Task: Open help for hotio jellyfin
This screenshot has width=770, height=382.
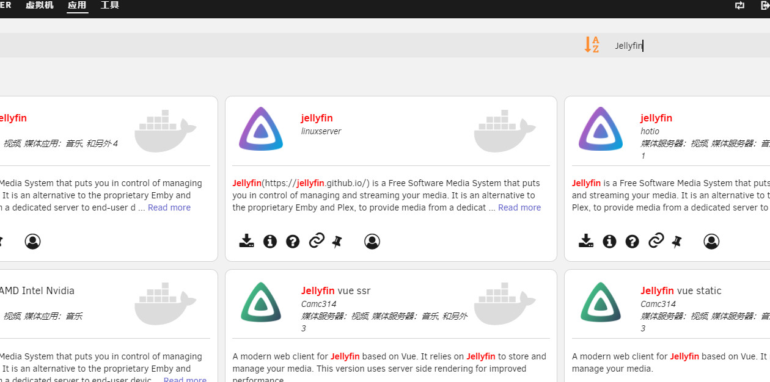Action: tap(632, 242)
